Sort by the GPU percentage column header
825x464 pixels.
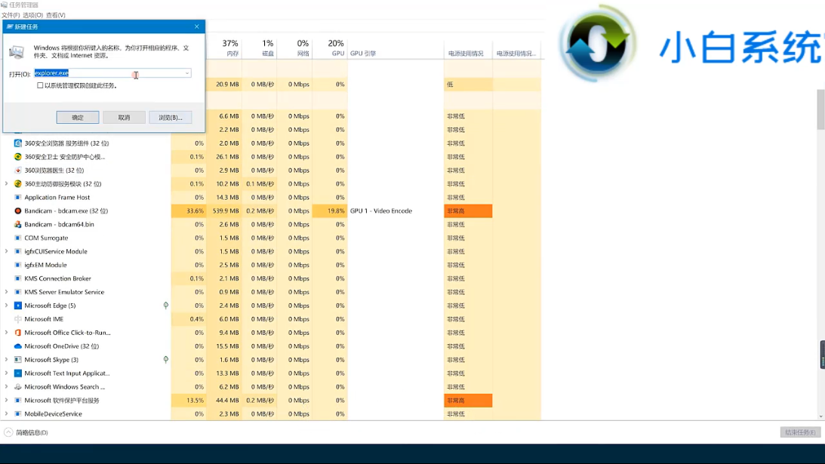330,48
